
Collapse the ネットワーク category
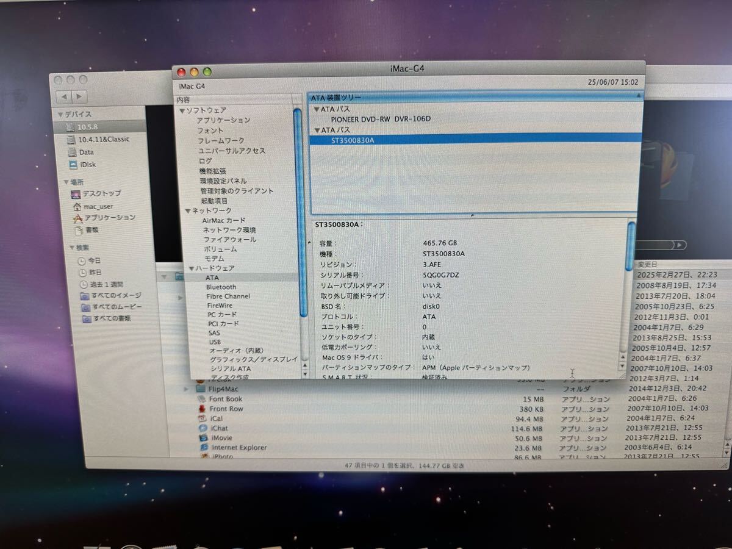pyautogui.click(x=187, y=210)
